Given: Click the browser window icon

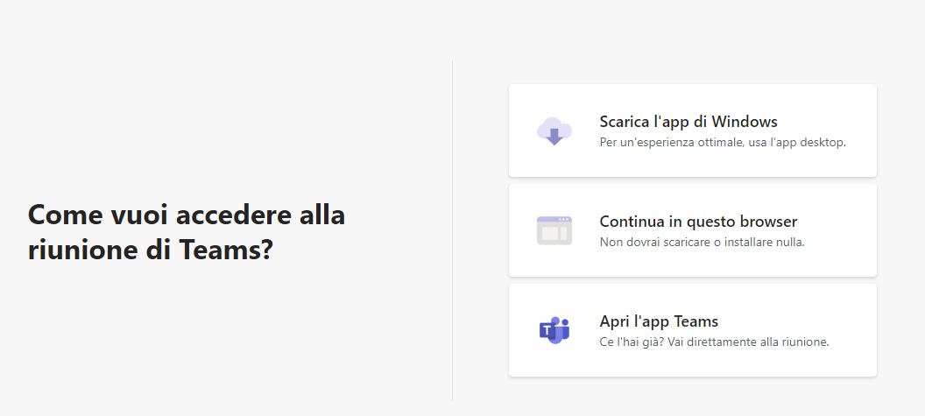Looking at the screenshot, I should pos(554,230).
